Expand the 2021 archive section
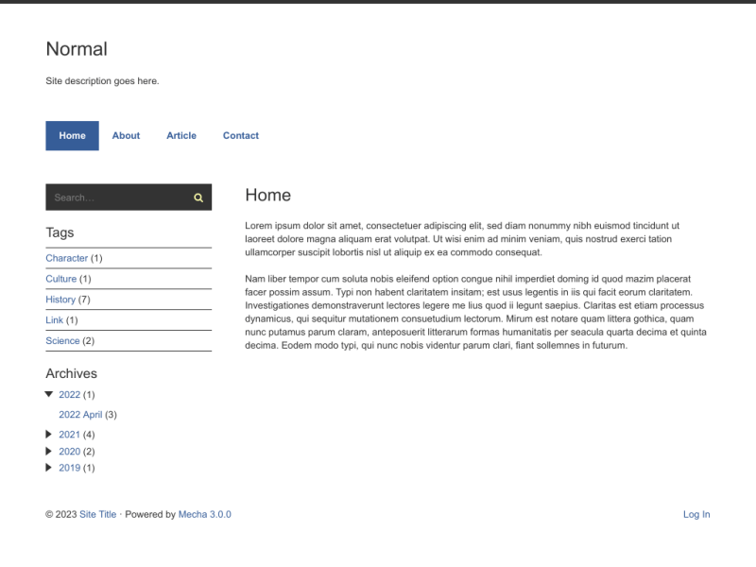Image resolution: width=756 pixels, height=567 pixels. [50, 434]
